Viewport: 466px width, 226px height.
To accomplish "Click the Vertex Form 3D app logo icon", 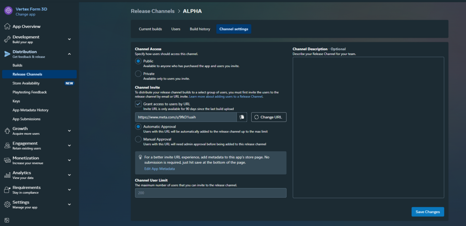I will pyautogui.click(x=8, y=11).
